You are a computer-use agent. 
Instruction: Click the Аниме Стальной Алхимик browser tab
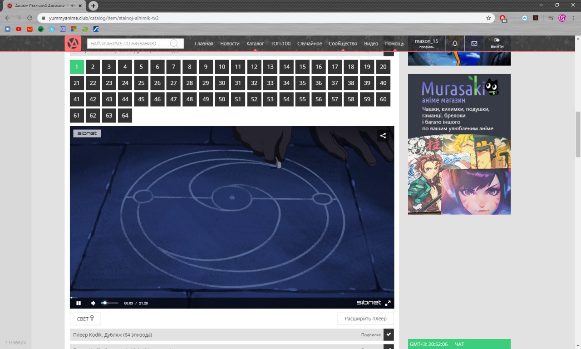pyautogui.click(x=44, y=6)
